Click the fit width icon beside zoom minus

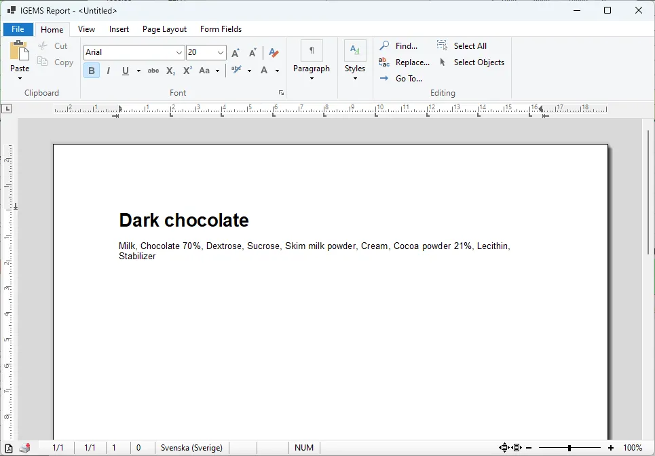(517, 448)
